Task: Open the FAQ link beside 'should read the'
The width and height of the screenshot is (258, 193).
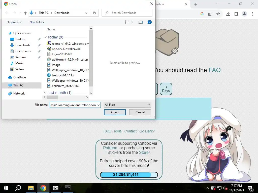Action: (x=215, y=70)
